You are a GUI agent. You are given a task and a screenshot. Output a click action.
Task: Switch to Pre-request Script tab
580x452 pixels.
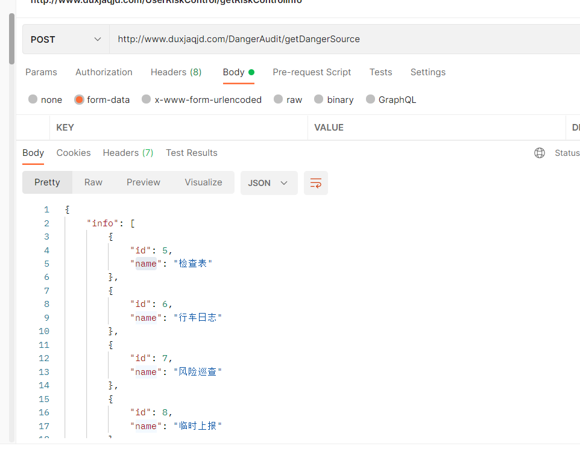312,72
